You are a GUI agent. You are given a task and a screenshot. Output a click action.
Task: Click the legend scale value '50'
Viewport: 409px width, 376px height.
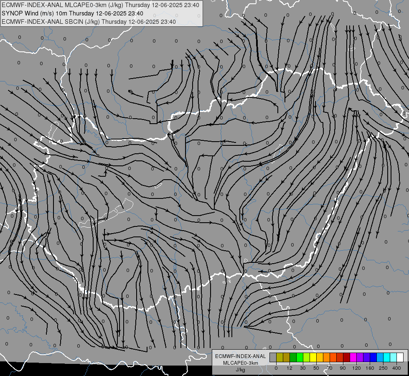pos(316,368)
